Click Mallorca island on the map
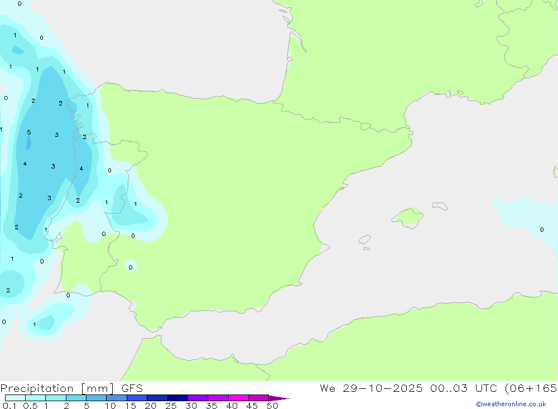This screenshot has height=409, width=558. tap(408, 217)
